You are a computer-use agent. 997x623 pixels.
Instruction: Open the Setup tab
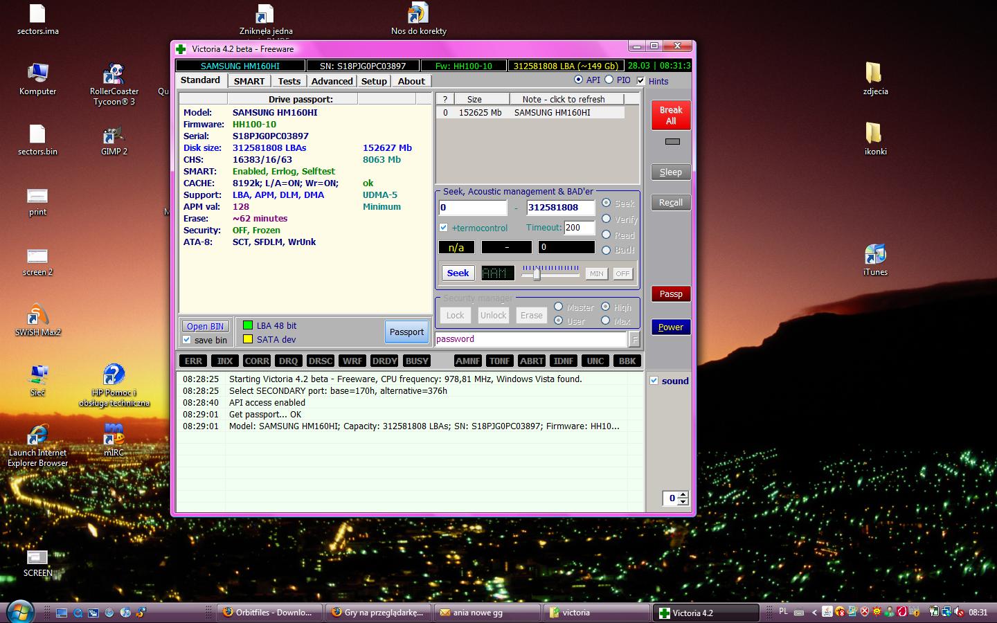pyautogui.click(x=374, y=81)
